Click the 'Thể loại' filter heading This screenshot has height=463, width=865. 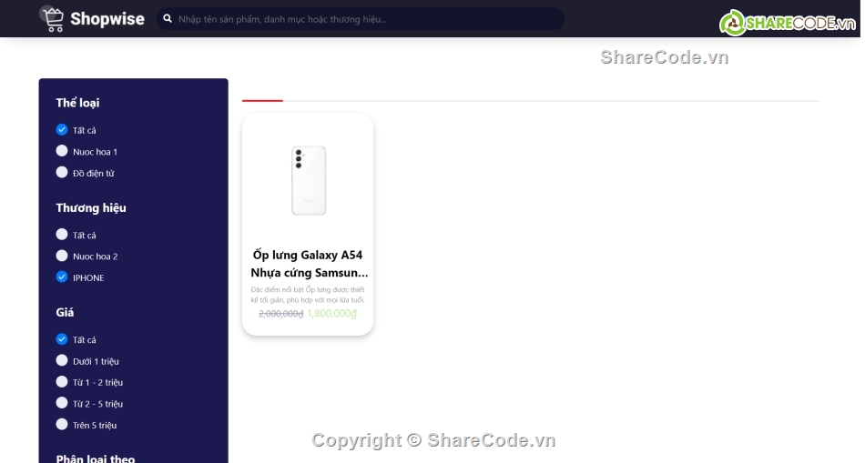(77, 103)
